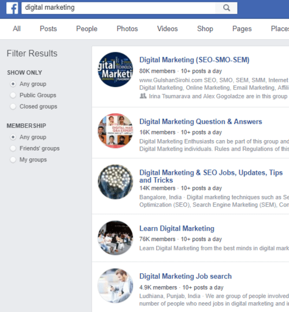Screen dimensions: 289x312
Task: Select the Friends' groups filter
Action: [x=13, y=148]
